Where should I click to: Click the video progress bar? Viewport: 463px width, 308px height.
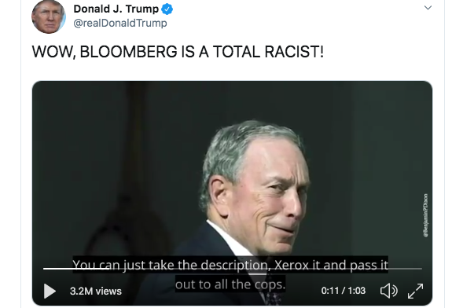click(x=233, y=269)
